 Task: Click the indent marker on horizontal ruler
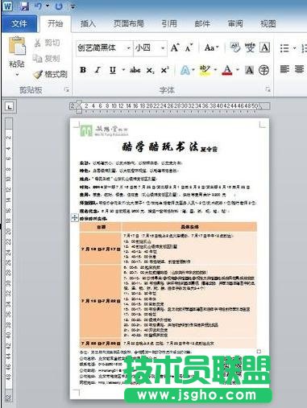[78, 106]
